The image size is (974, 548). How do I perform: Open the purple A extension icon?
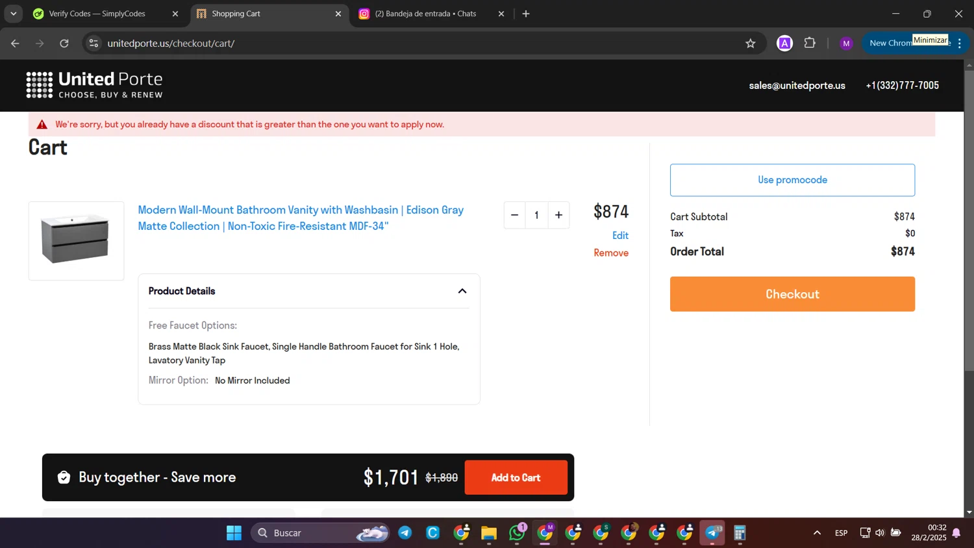[x=785, y=44]
